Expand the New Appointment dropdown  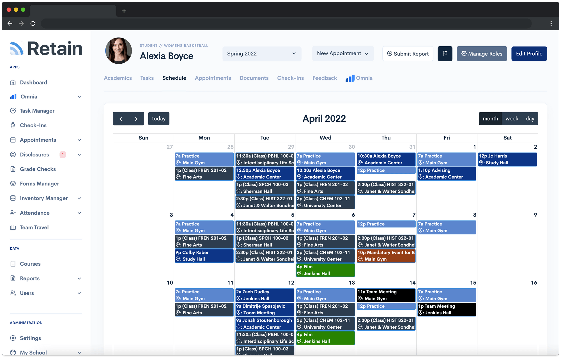point(342,54)
